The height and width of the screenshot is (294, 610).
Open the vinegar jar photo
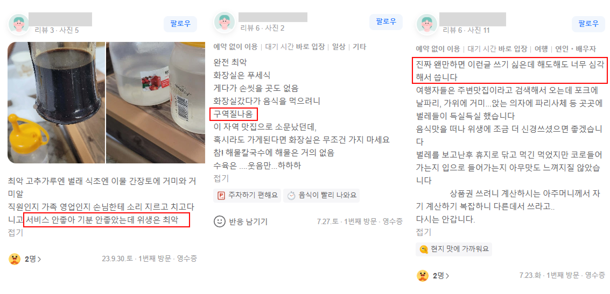156,103
